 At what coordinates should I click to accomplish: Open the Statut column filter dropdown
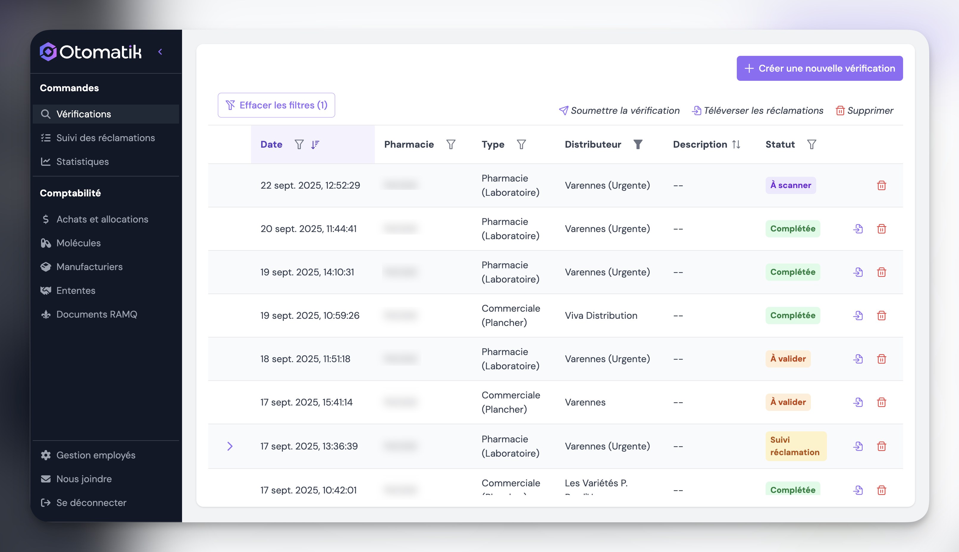811,144
